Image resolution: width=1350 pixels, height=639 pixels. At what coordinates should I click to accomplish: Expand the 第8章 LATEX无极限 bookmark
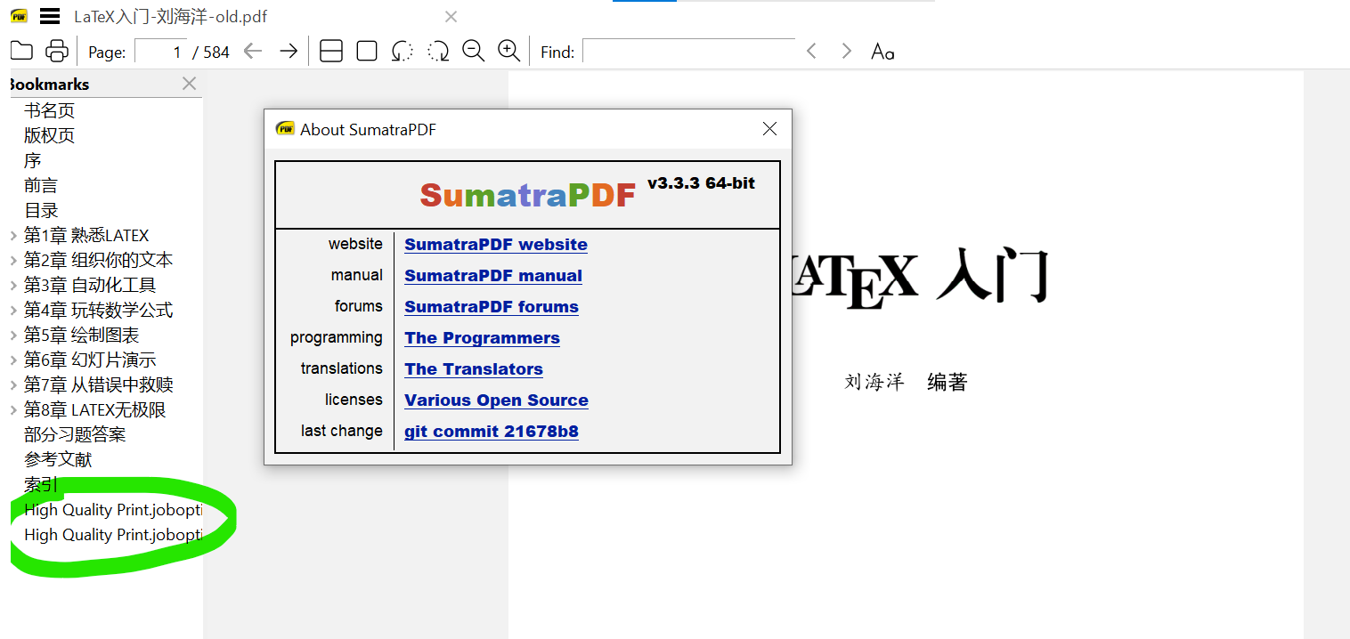tap(13, 410)
